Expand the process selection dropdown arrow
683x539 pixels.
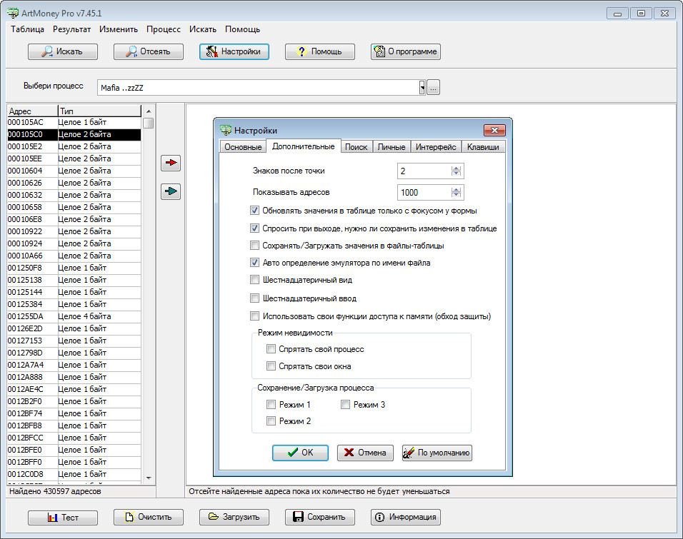coord(422,87)
